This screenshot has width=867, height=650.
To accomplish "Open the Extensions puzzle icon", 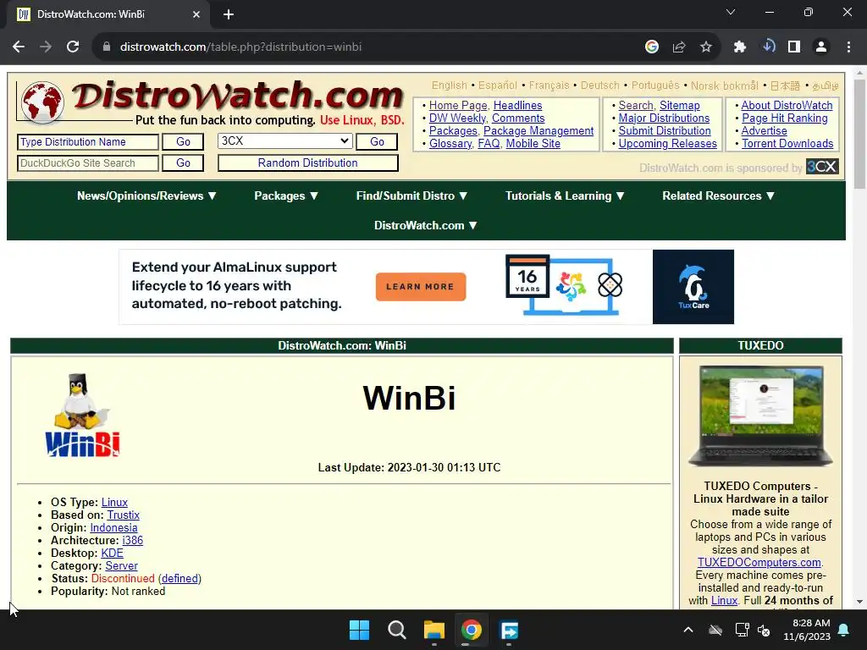I will (x=740, y=47).
